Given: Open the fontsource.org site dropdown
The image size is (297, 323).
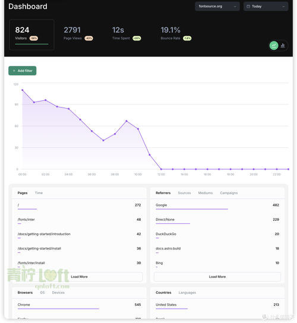Looking at the screenshot, I should pyautogui.click(x=217, y=7).
